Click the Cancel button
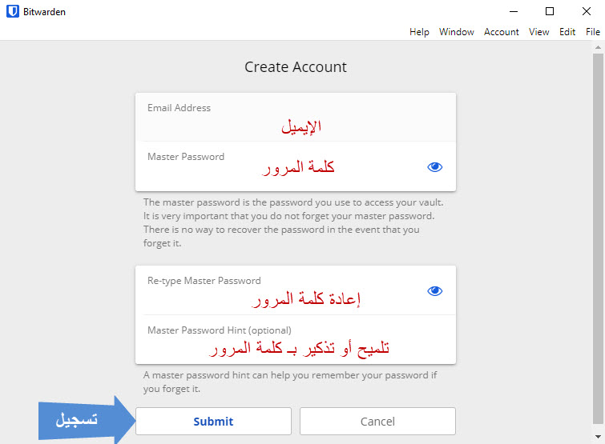Viewport: 605px width, 444px height. 377,422
